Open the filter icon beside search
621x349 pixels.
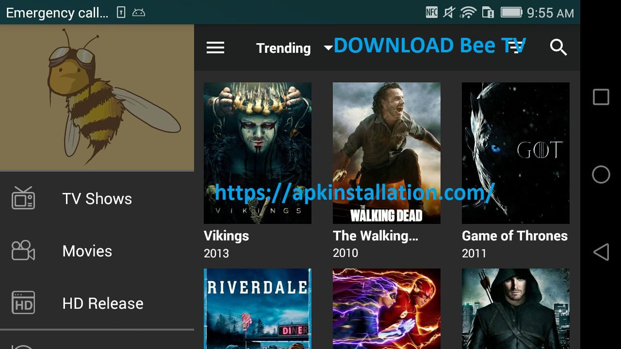pyautogui.click(x=517, y=48)
